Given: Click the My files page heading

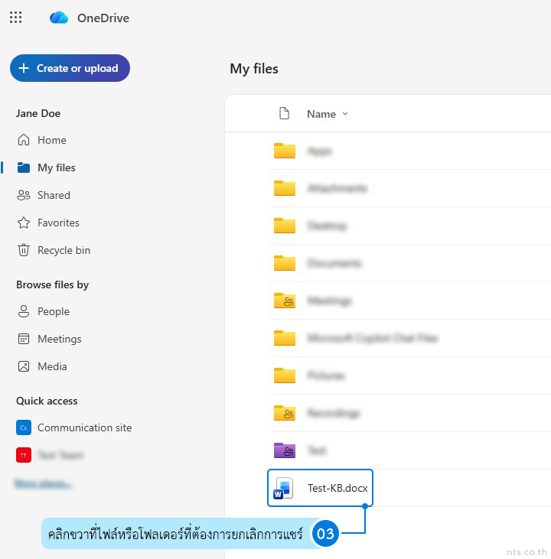Looking at the screenshot, I should 254,69.
